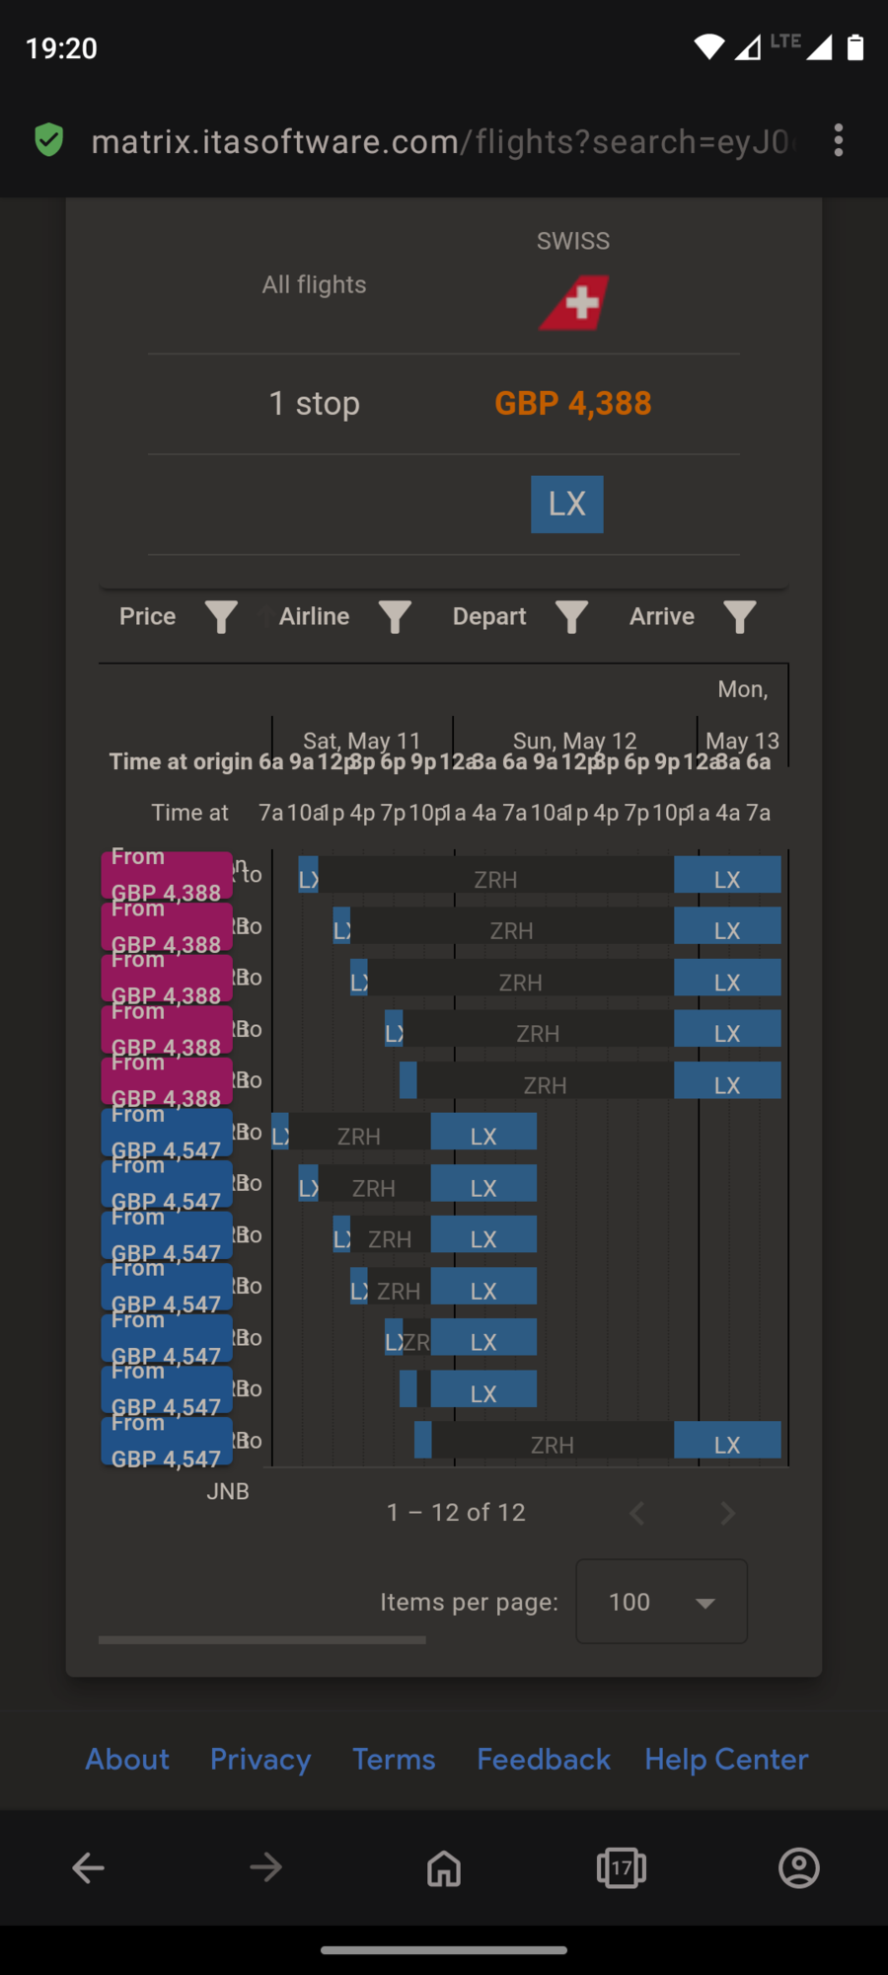Tap the secure site shield icon
This screenshot has width=888, height=1975.
(48, 141)
